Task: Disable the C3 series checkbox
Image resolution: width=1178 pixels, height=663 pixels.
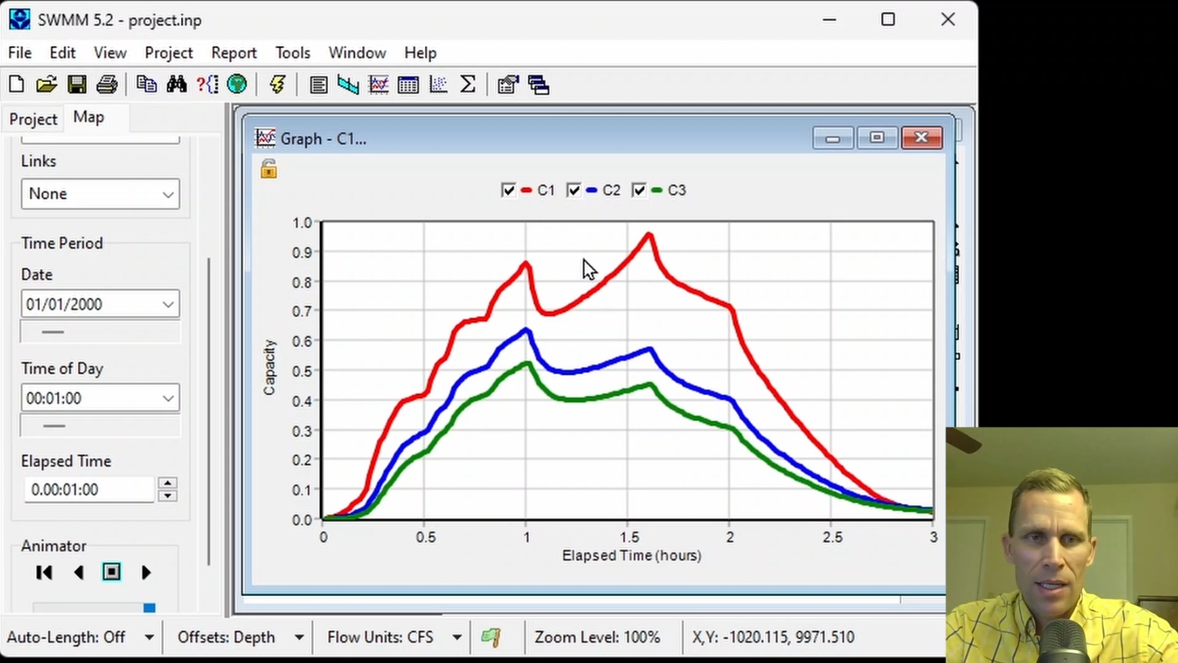Action: pos(638,190)
